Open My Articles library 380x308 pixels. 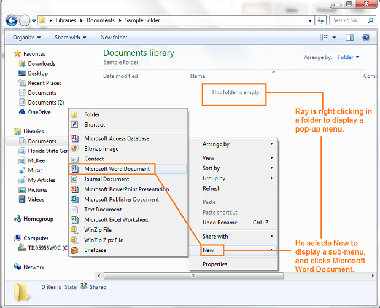coord(42,180)
